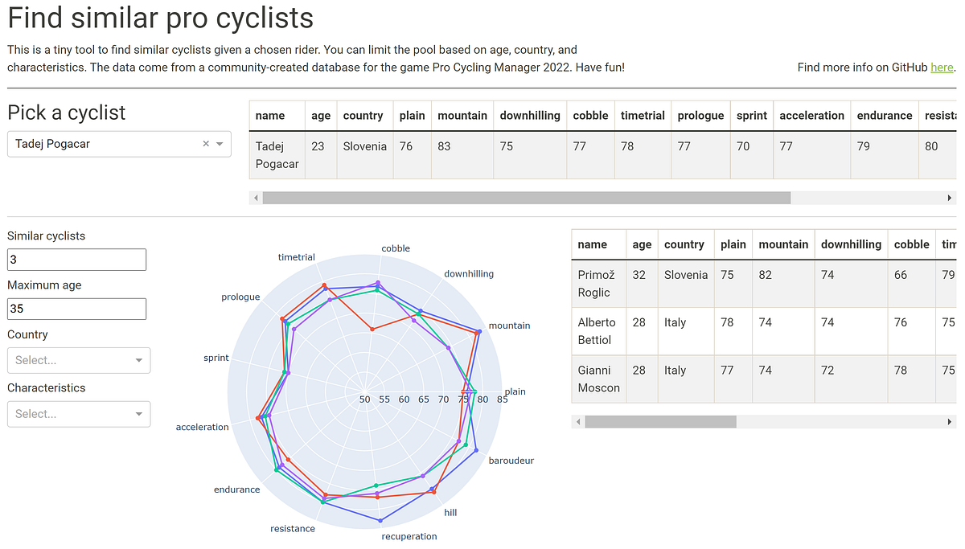This screenshot has height=549, width=965.
Task: Click the Gianni Moscon name cell
Action: point(598,379)
